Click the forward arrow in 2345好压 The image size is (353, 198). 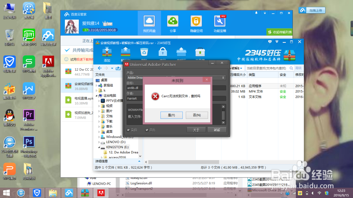coord(106,68)
